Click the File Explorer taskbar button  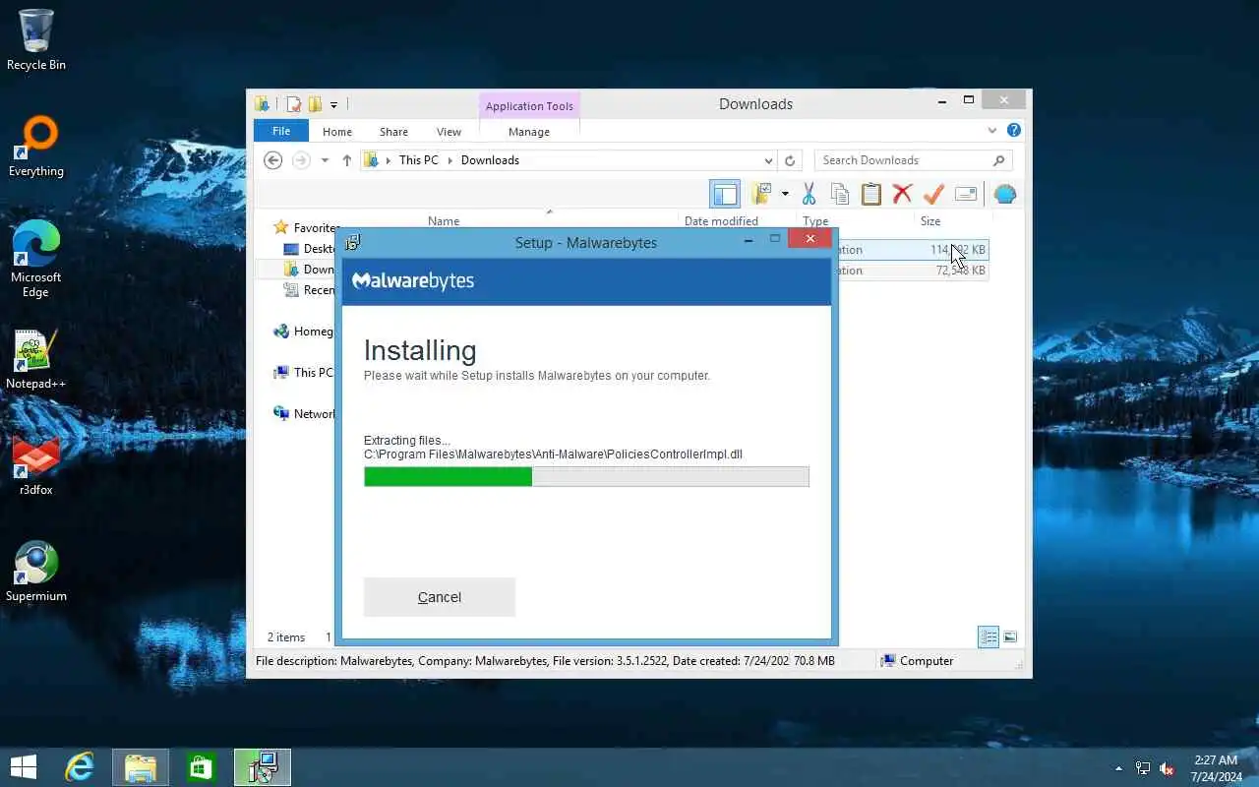click(141, 767)
